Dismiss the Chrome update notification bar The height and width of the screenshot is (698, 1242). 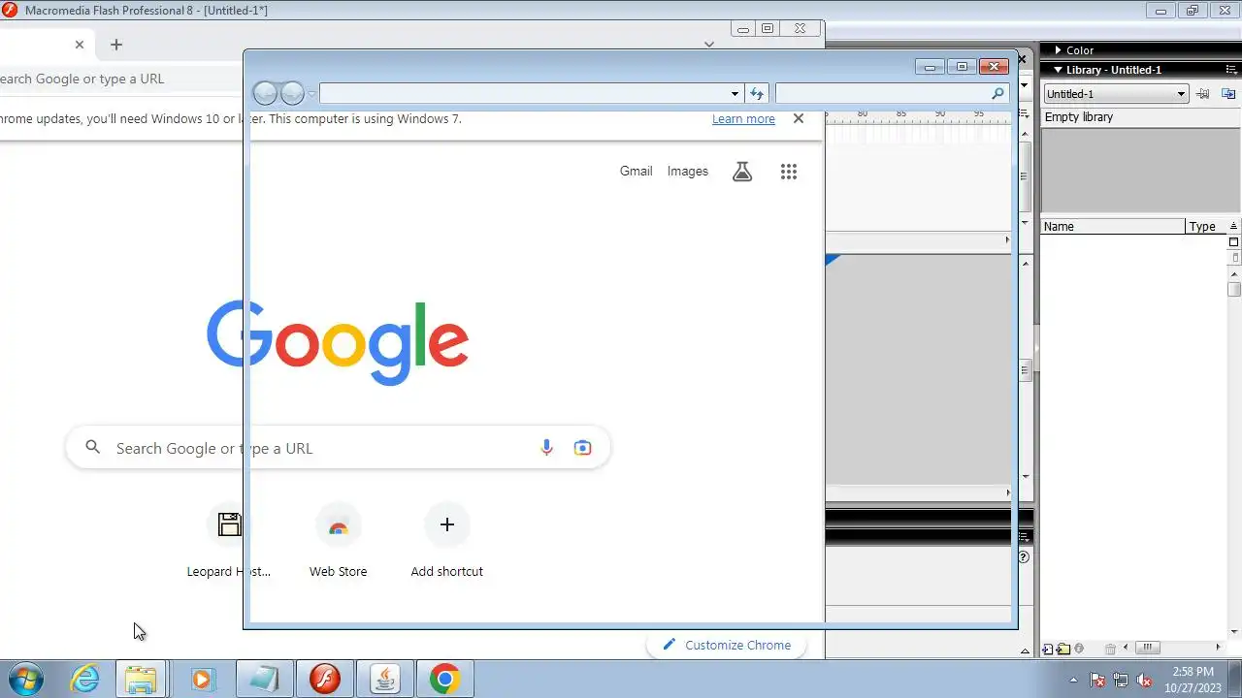(x=799, y=118)
